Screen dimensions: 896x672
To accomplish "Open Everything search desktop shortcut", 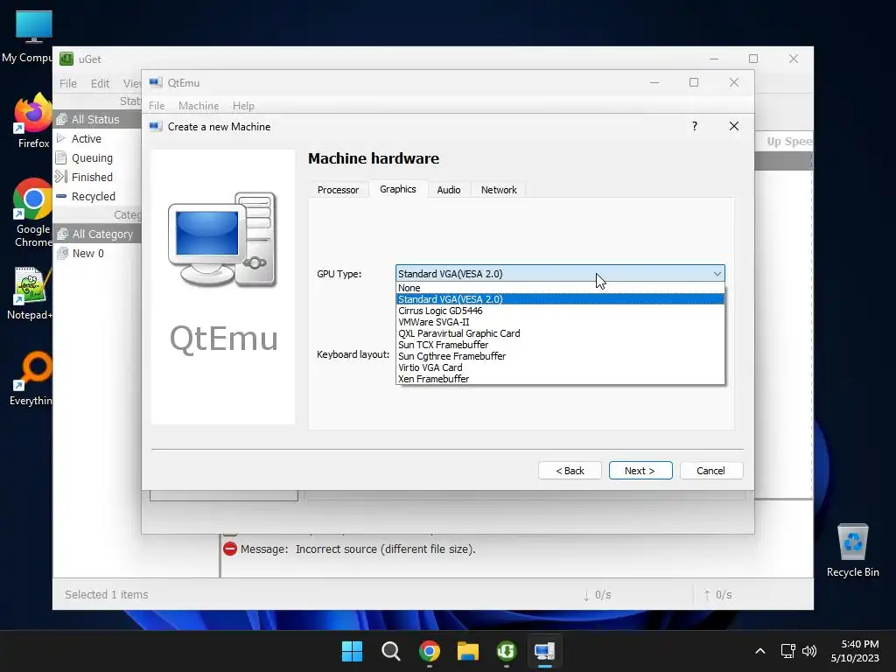I will click(31, 378).
